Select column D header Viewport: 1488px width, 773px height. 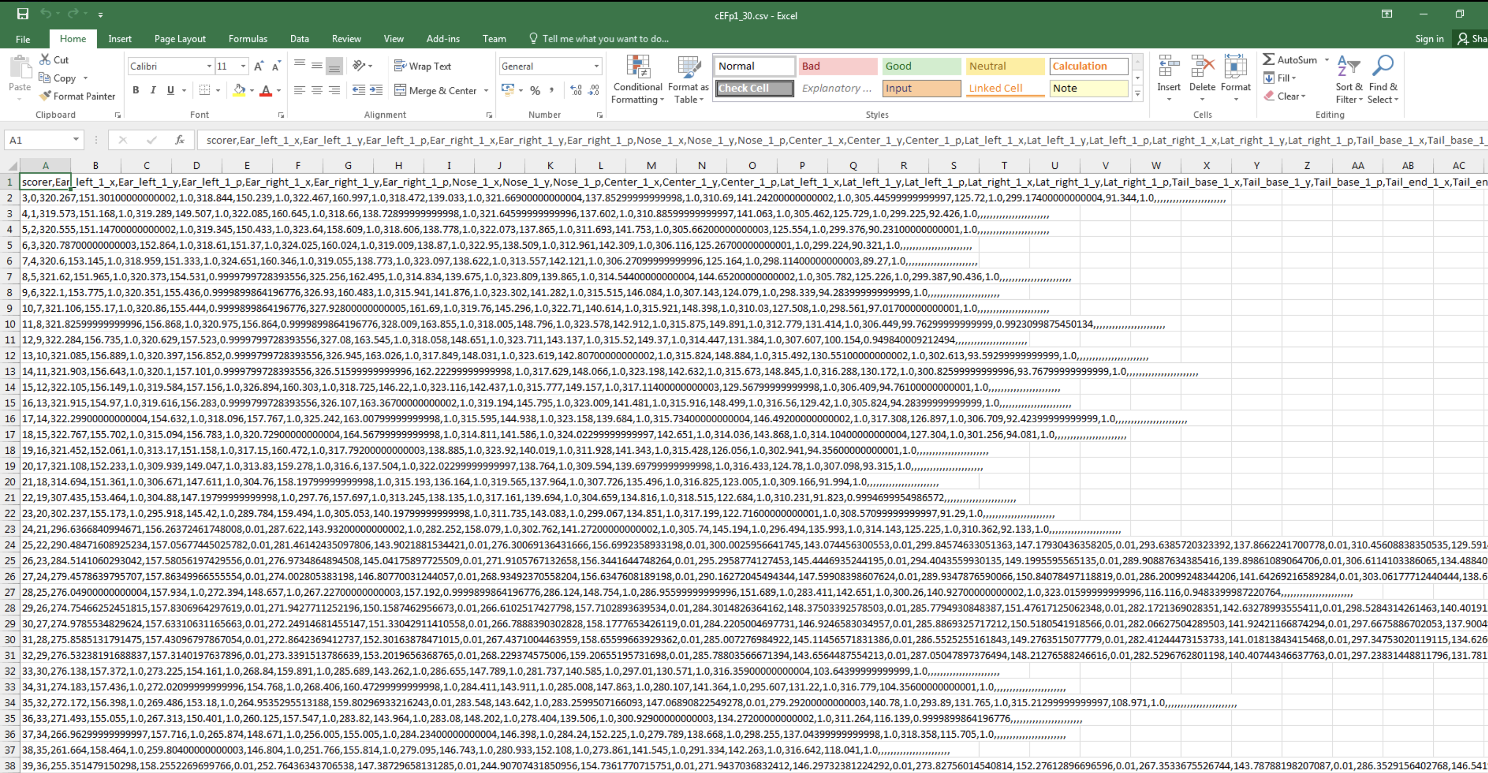(196, 166)
